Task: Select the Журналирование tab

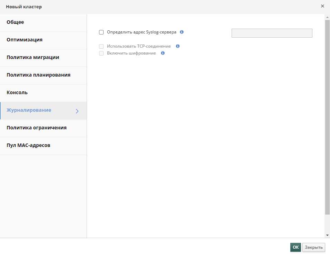Action: pos(43,111)
